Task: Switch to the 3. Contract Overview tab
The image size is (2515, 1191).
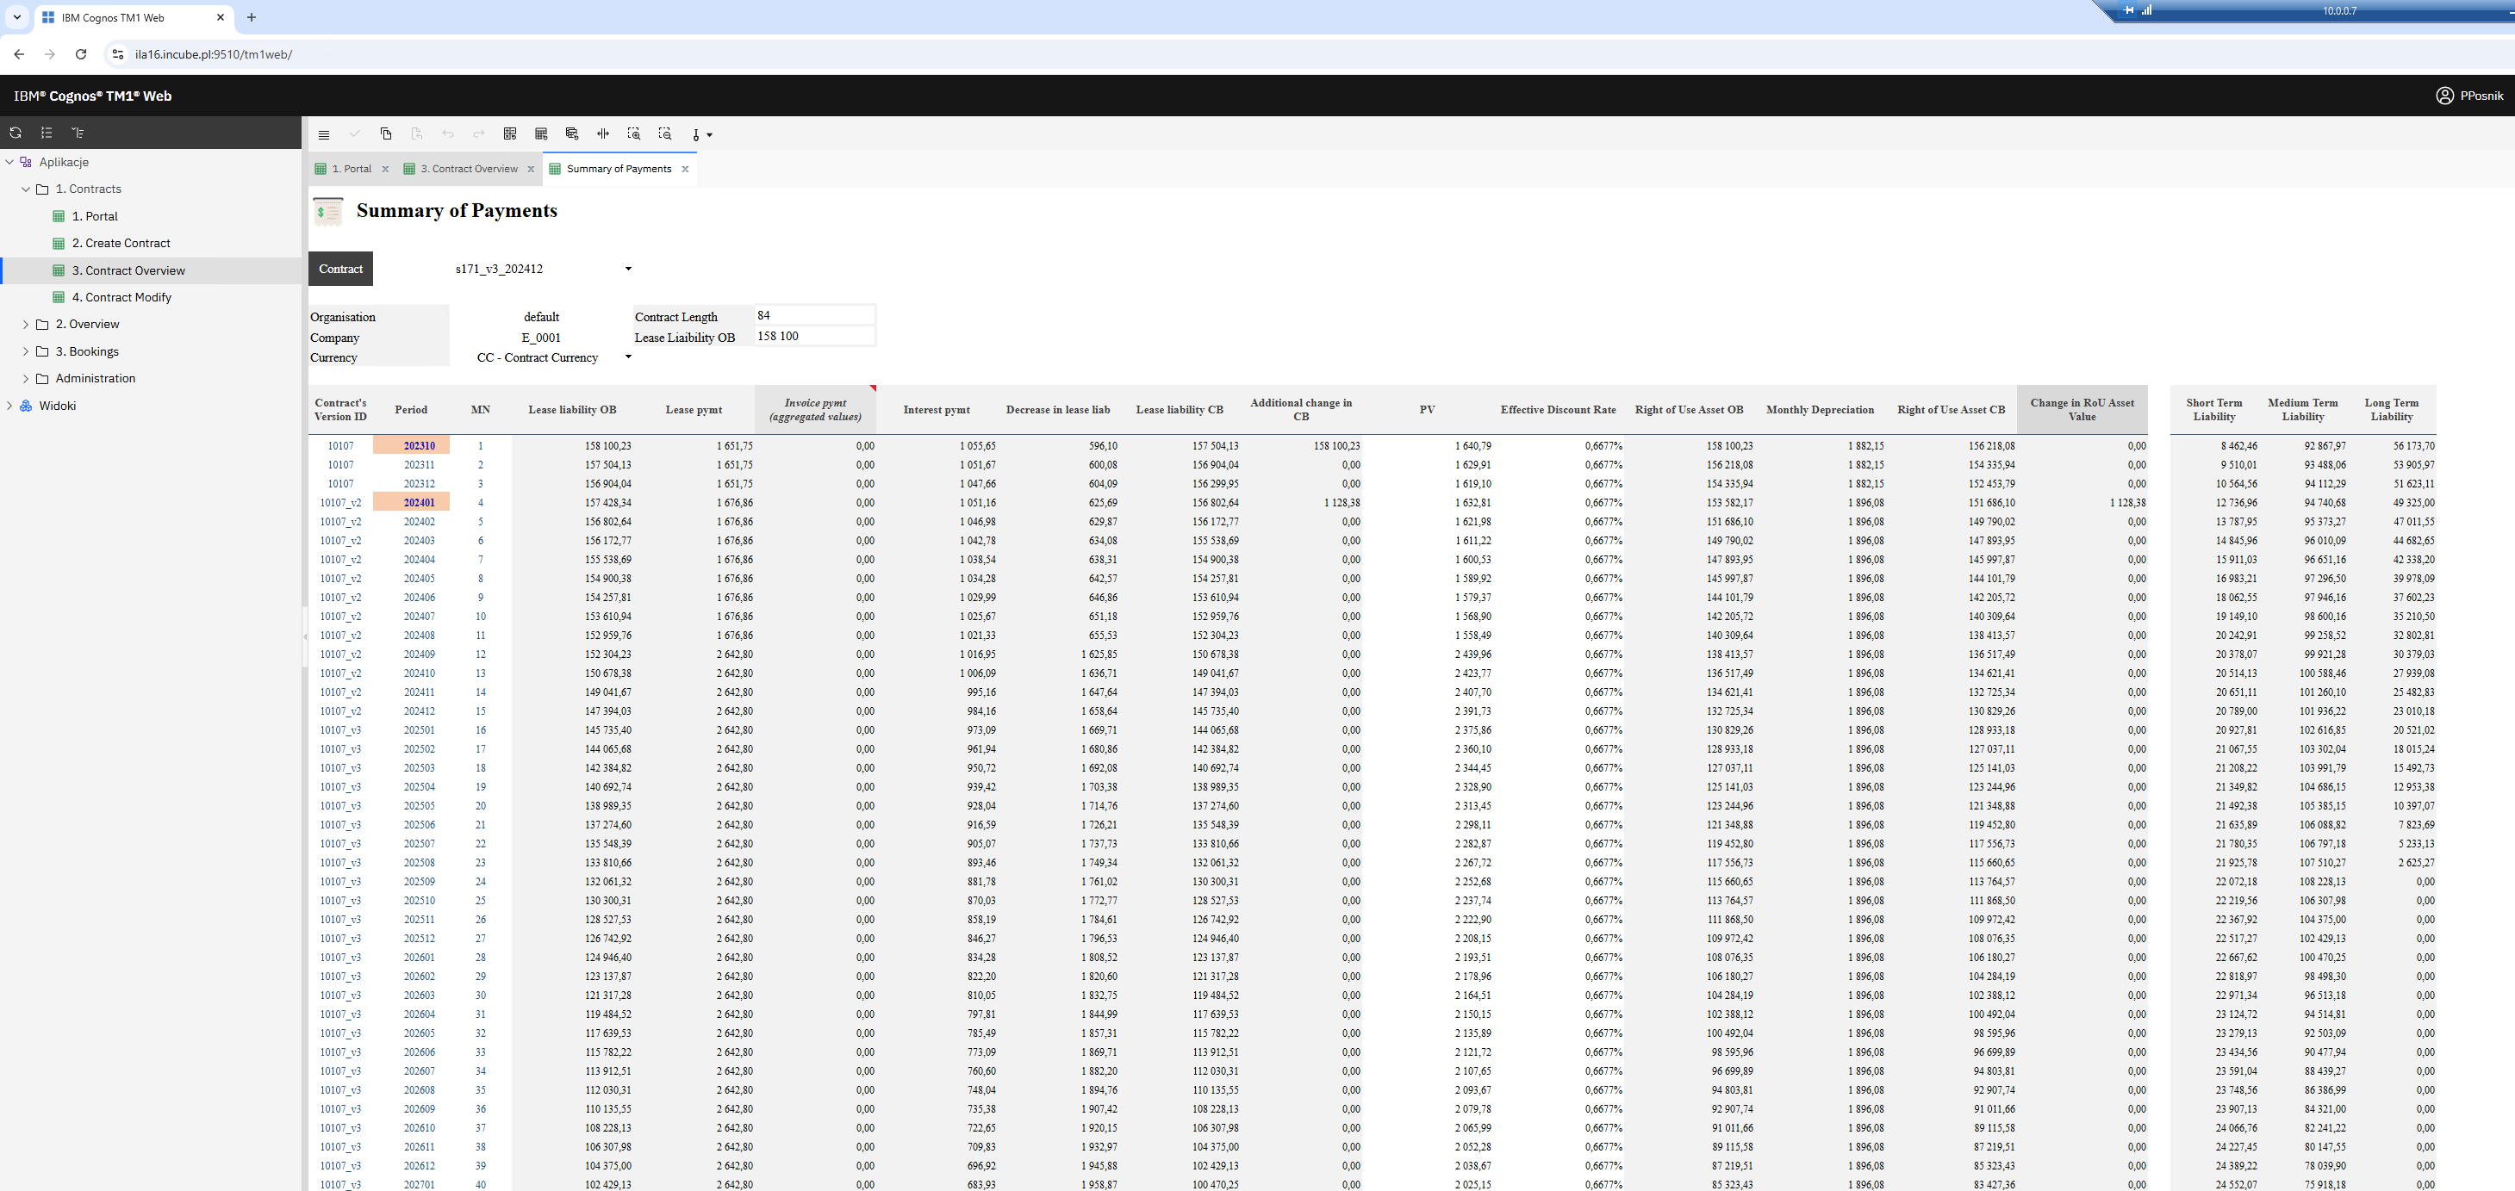Action: click(469, 169)
